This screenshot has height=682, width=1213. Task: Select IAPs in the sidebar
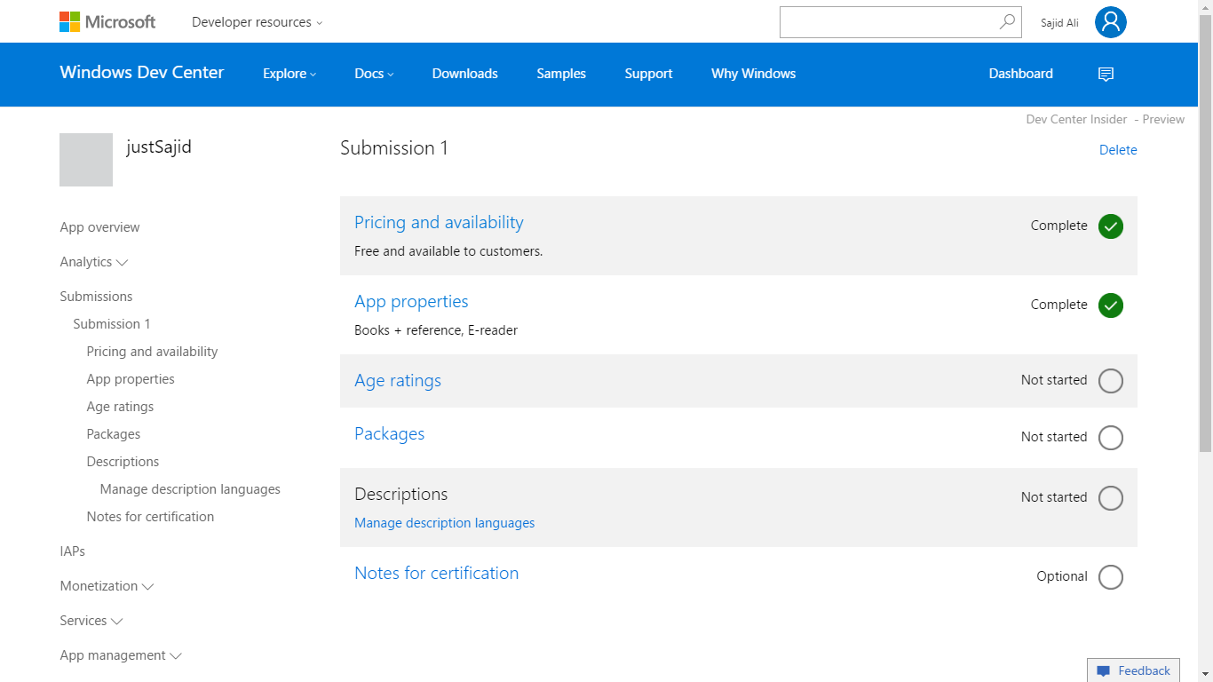[x=73, y=551]
